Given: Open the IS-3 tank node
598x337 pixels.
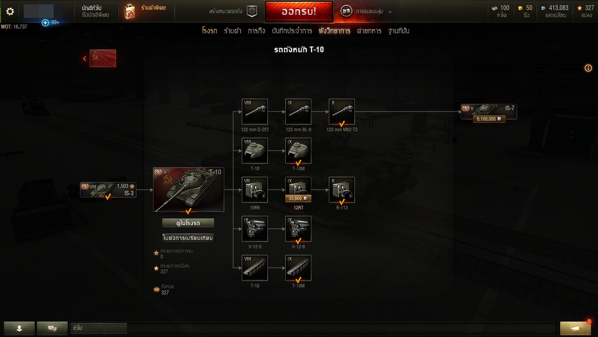Looking at the screenshot, I should tap(108, 190).
